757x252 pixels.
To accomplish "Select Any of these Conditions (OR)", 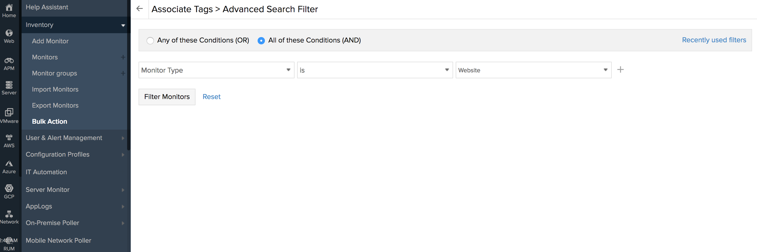I will (150, 40).
